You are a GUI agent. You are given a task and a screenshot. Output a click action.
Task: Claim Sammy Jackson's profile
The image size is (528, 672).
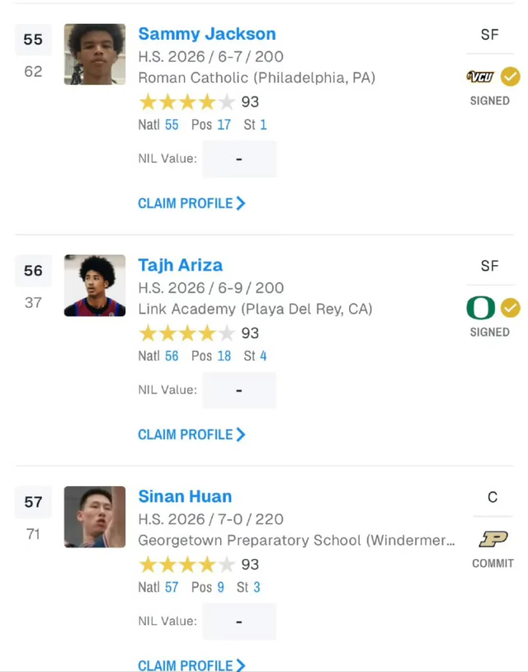191,203
